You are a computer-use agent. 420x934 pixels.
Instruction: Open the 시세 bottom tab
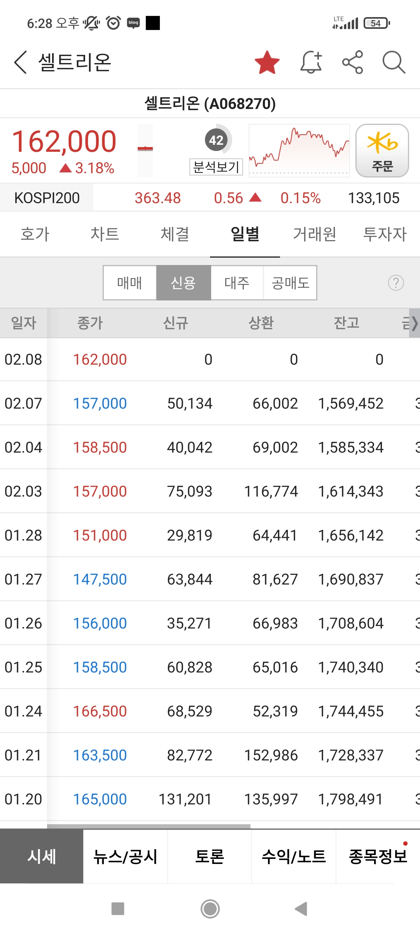42,857
